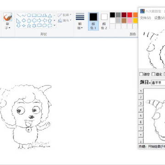Screen dimensions: 165x165
Task: Select numbered button 6 in helper window
Action: click(x=141, y=122)
